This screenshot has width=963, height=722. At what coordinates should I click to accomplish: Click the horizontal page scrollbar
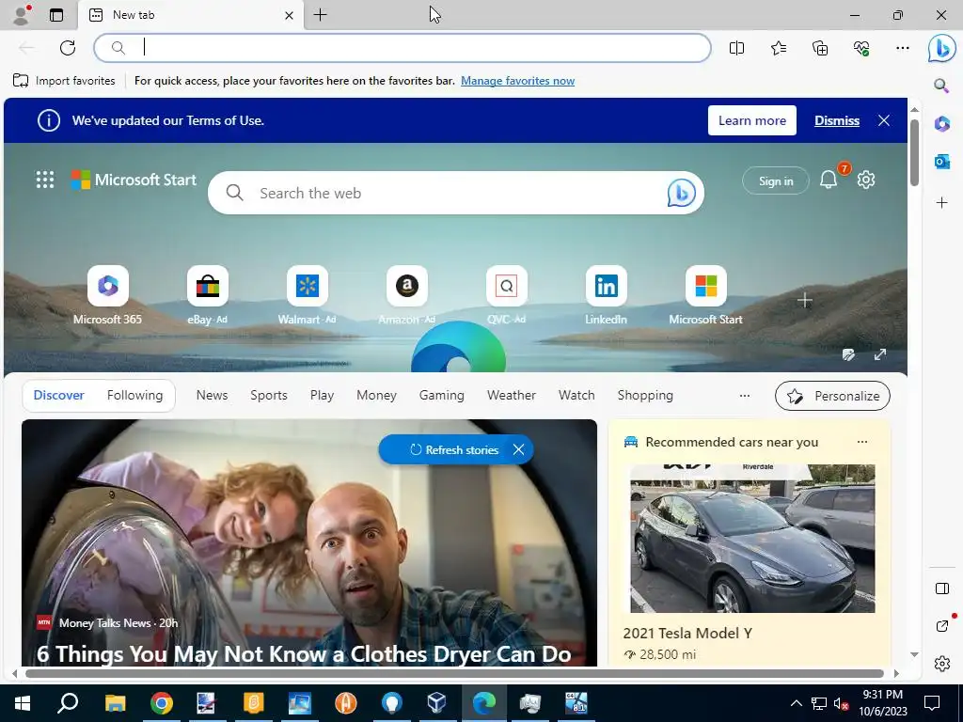click(x=454, y=673)
